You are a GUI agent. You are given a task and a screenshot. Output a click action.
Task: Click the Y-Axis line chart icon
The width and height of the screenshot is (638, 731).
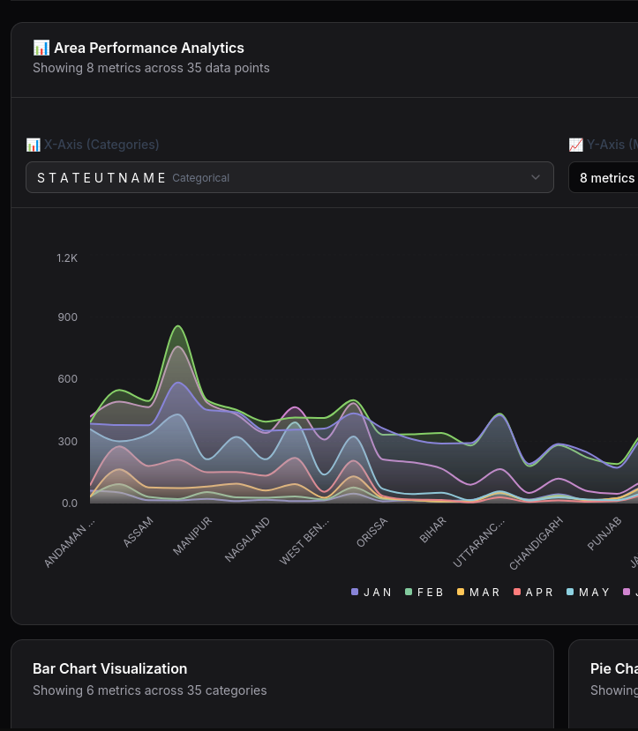(x=575, y=145)
